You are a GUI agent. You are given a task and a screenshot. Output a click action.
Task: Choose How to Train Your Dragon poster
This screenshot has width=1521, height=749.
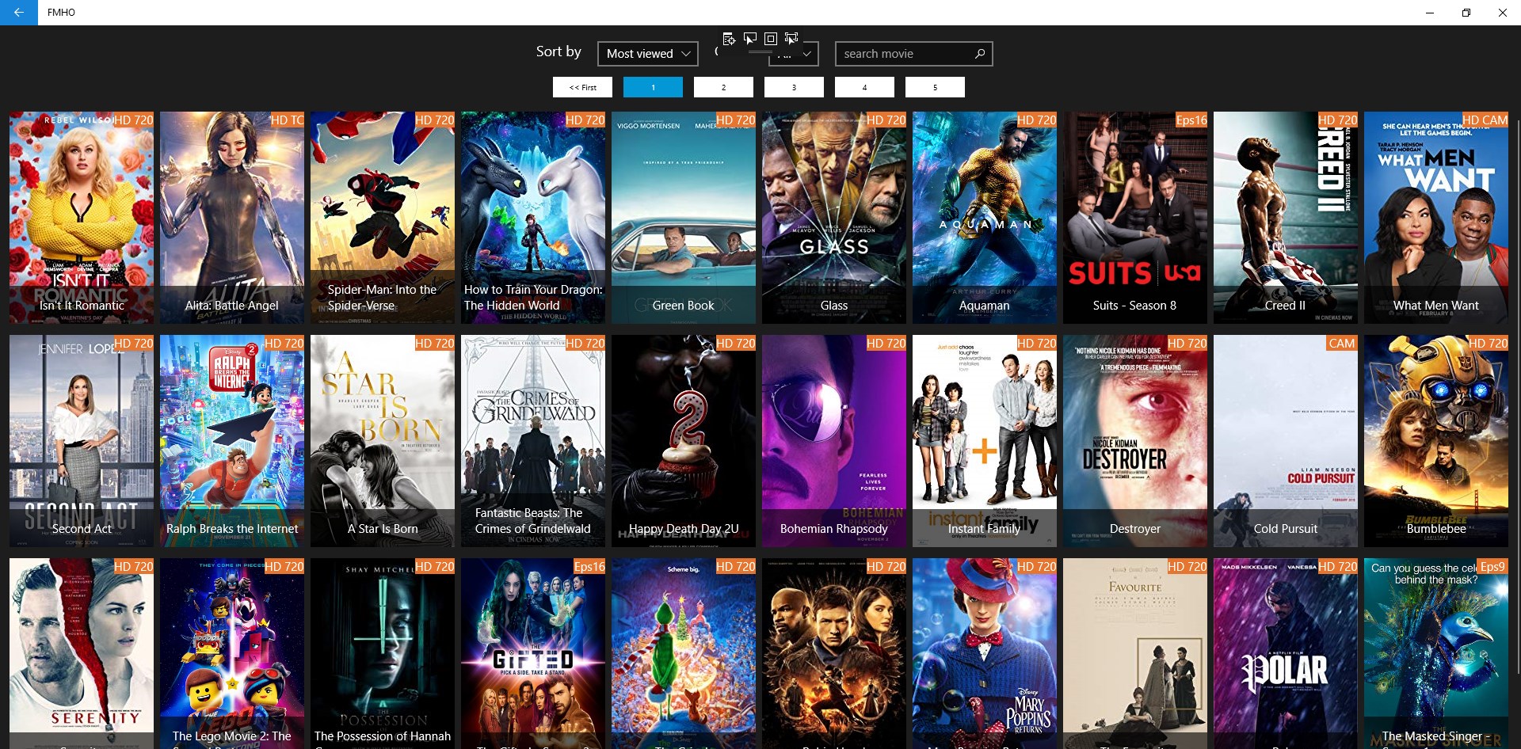533,218
